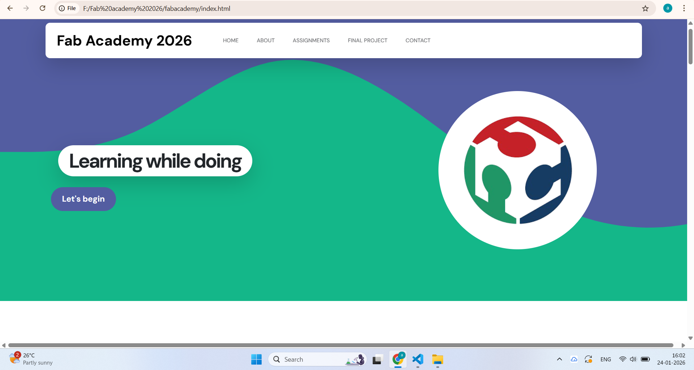Open Wi-Fi network settings icon
The height and width of the screenshot is (370, 694).
pyautogui.click(x=622, y=359)
